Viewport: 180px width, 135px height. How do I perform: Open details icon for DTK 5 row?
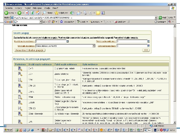(x=20, y=91)
